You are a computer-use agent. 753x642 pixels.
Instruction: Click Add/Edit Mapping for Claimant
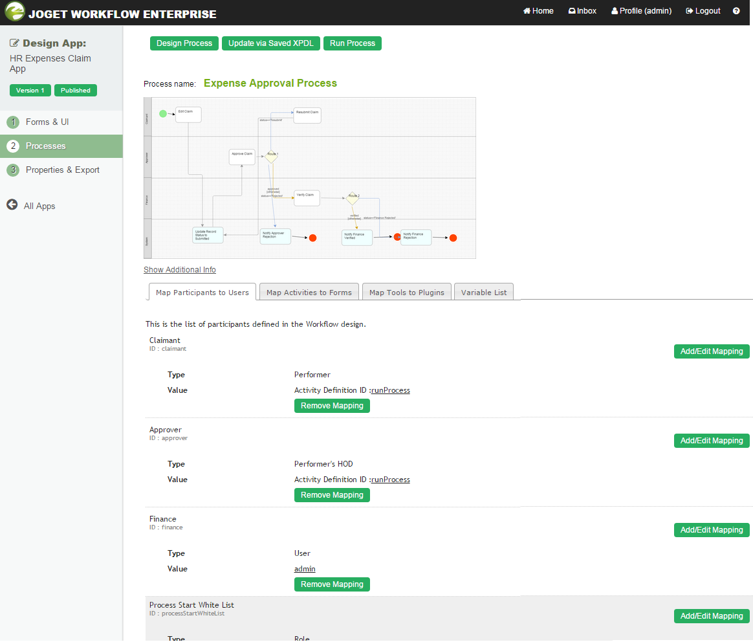click(x=712, y=351)
